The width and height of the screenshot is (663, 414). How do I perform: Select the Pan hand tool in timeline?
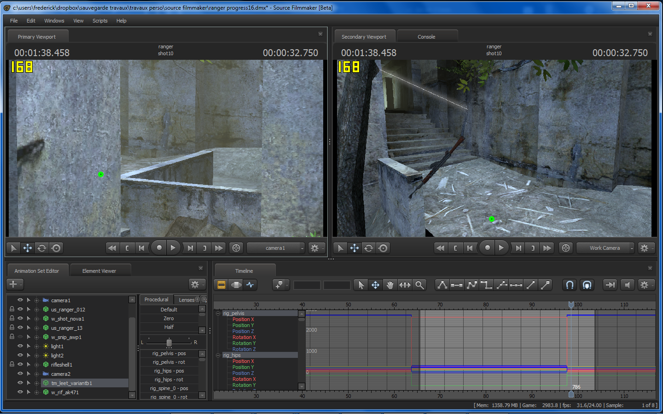click(x=390, y=285)
